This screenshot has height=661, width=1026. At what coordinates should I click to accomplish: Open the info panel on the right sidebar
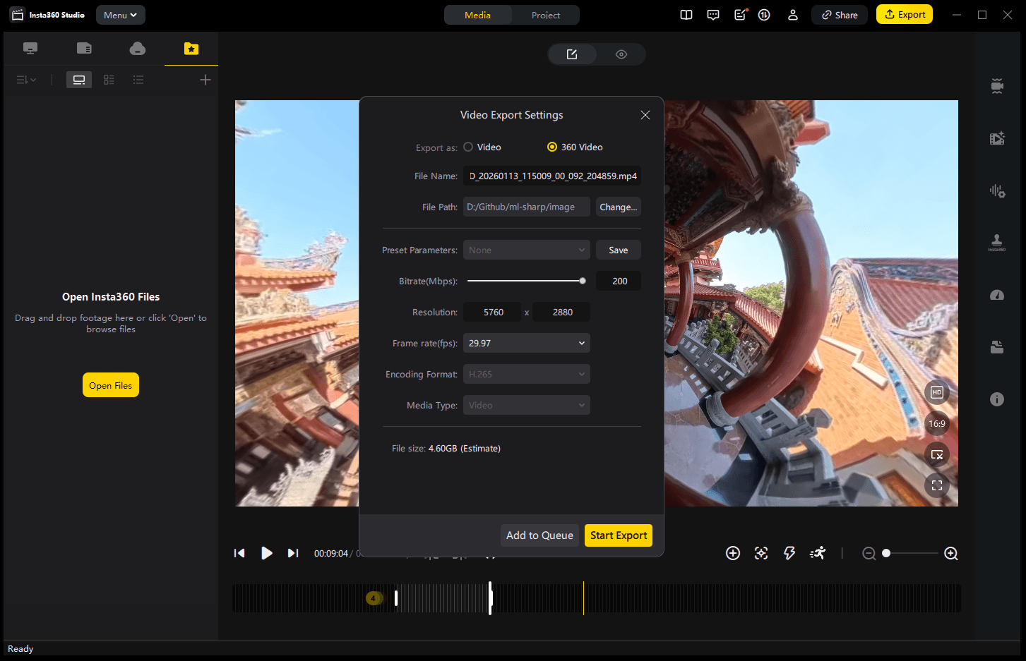point(996,399)
